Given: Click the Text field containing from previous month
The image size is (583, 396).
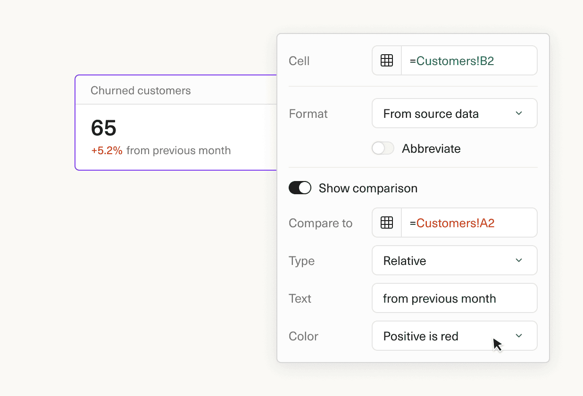Looking at the screenshot, I should [454, 298].
